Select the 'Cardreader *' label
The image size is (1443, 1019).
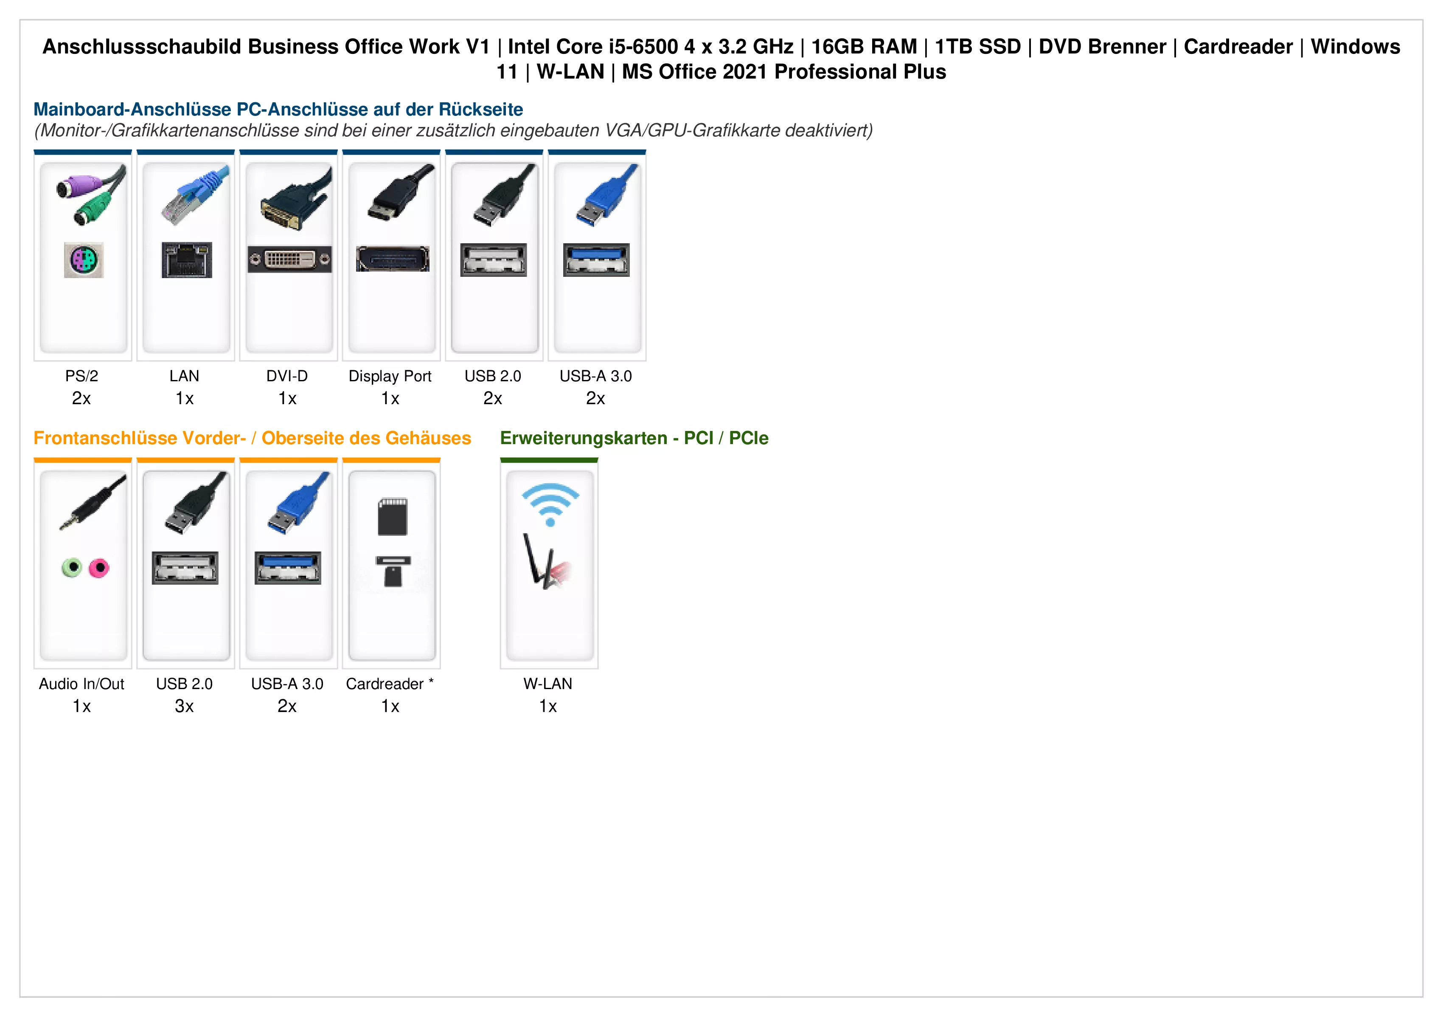click(390, 684)
